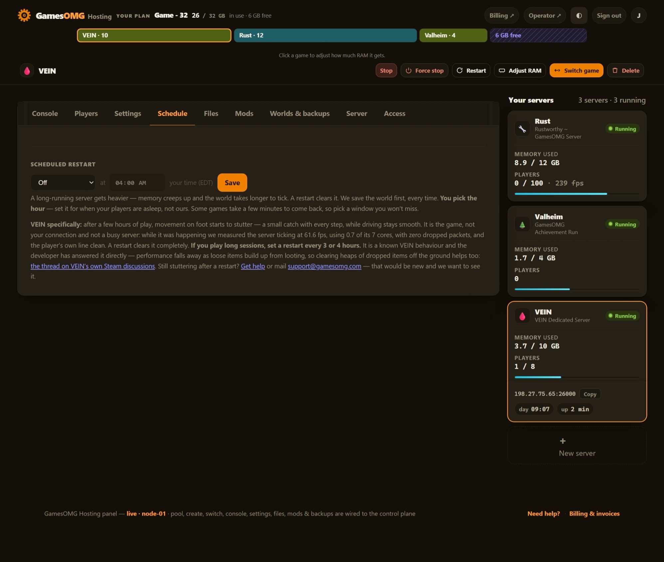664x562 pixels.
Task: Toggle the dark/light theme button
Action: pos(579,16)
